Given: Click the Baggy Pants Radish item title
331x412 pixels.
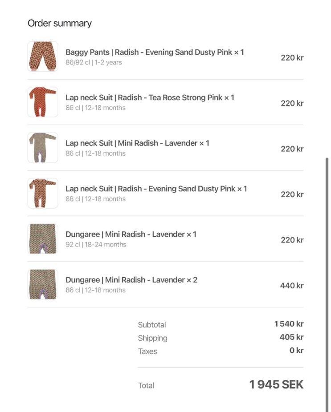Looking at the screenshot, I should (155, 53).
